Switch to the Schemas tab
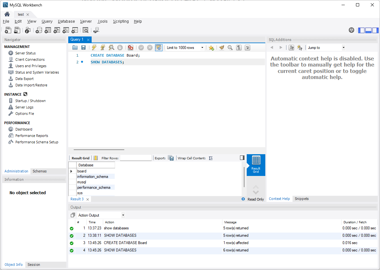 click(x=39, y=171)
